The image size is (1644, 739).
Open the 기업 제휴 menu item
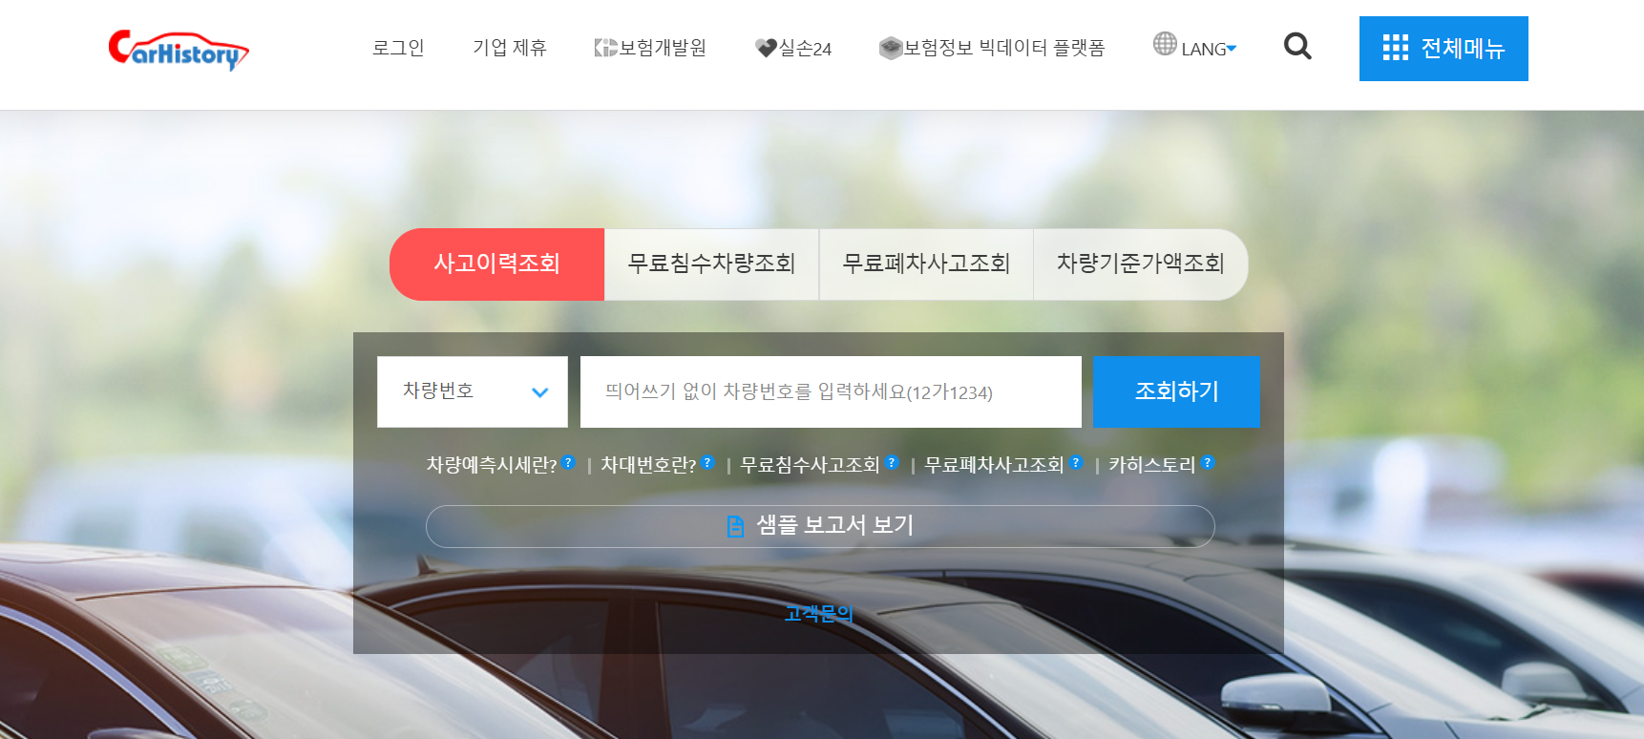pos(510,48)
